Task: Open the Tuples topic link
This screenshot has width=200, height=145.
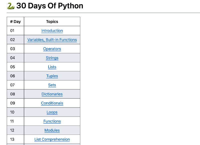Action: pos(52,76)
